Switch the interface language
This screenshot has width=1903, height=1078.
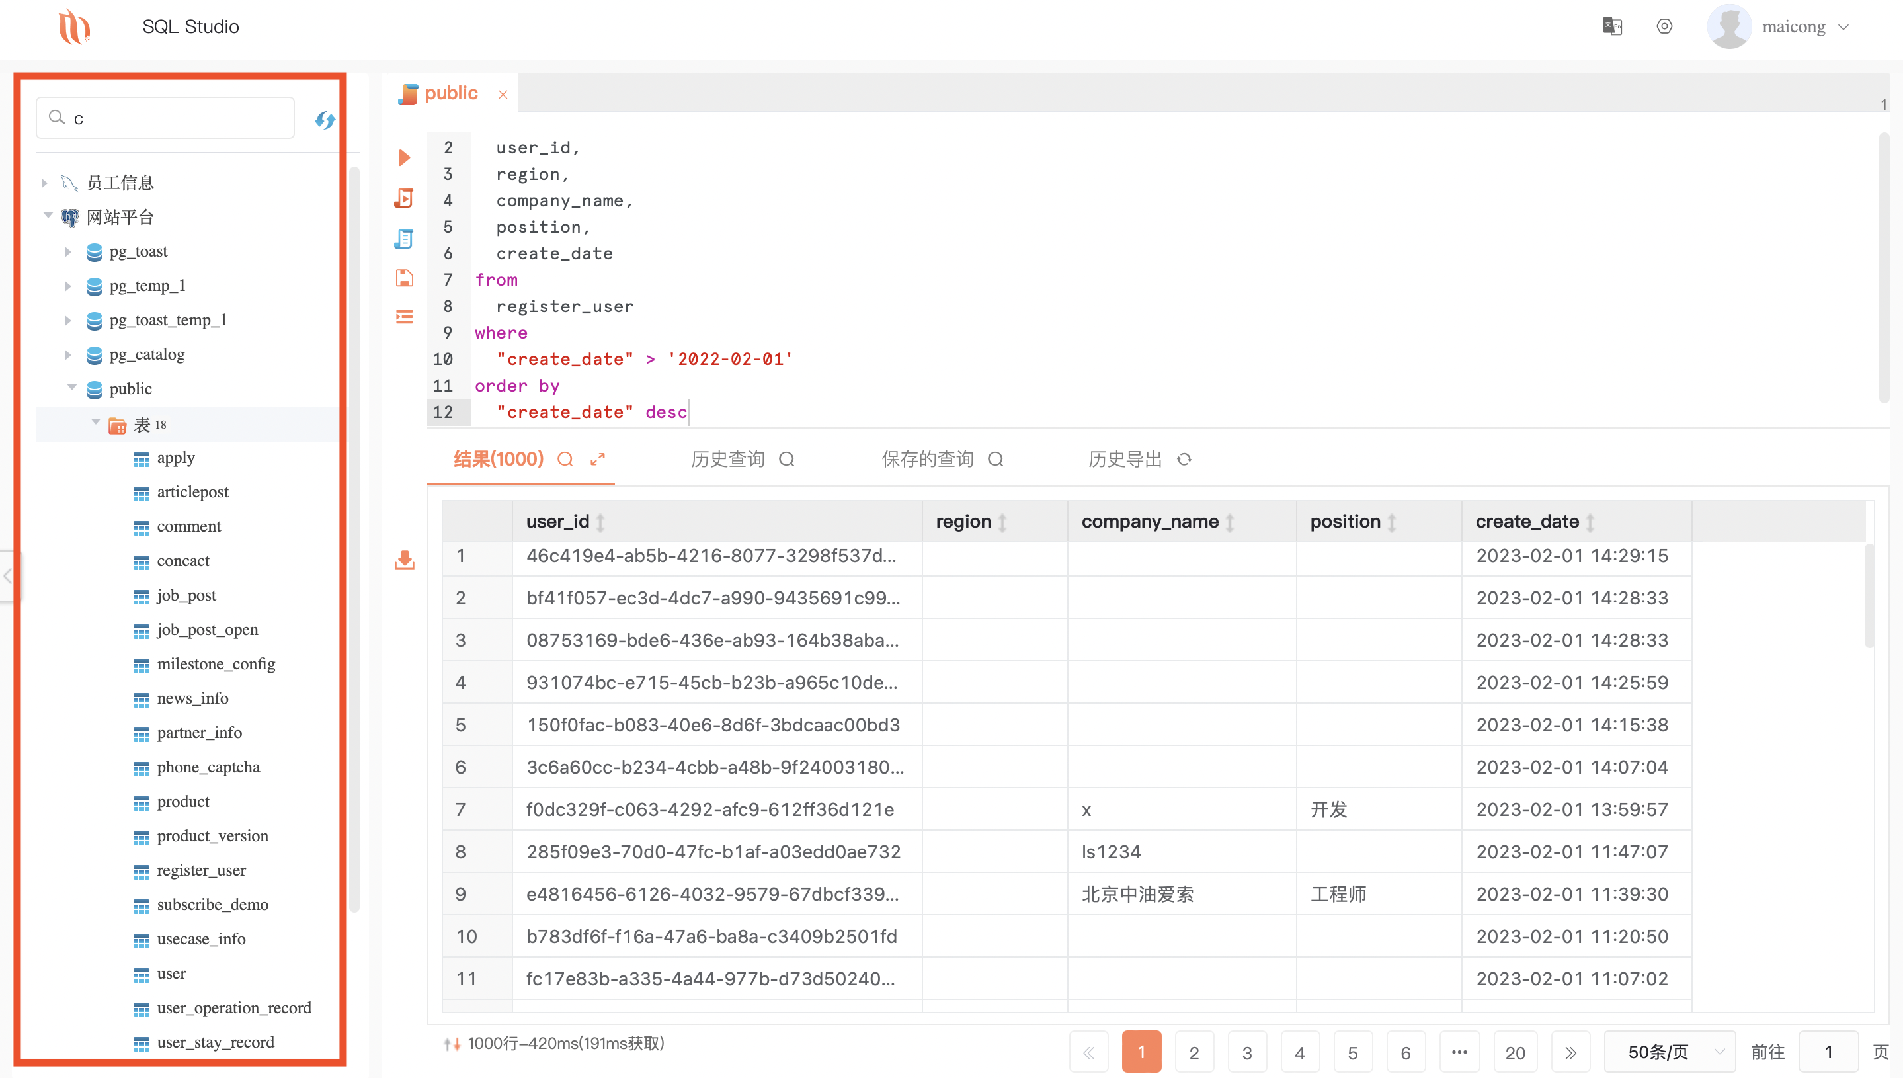1612,26
